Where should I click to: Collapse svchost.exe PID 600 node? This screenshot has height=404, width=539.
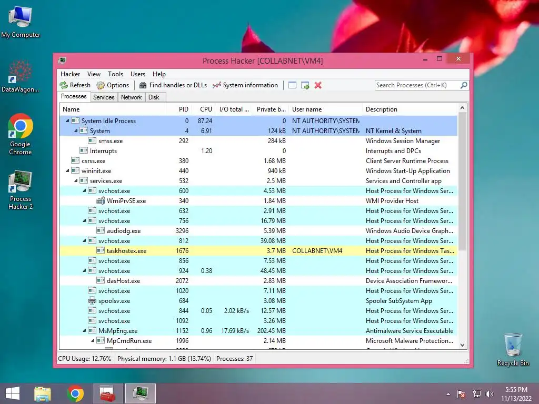(84, 190)
